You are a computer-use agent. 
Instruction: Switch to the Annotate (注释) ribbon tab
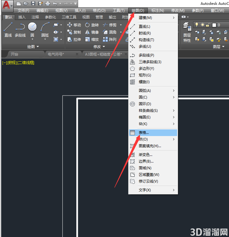click(x=35, y=17)
